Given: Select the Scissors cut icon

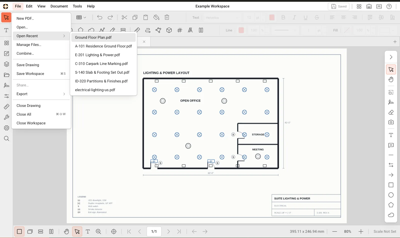Looking at the screenshot, I should click(124, 17).
